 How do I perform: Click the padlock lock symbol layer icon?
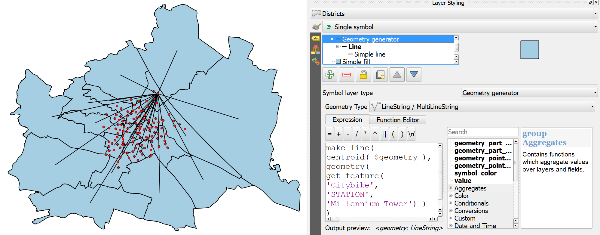pos(363,75)
